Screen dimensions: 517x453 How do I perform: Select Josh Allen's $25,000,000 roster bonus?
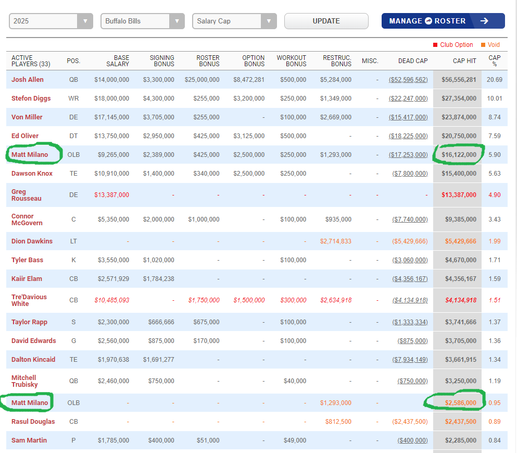[x=202, y=80]
